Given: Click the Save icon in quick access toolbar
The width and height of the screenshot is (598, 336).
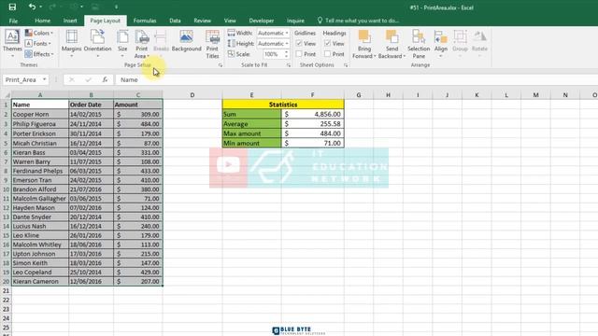Looking at the screenshot, I should (x=12, y=7).
